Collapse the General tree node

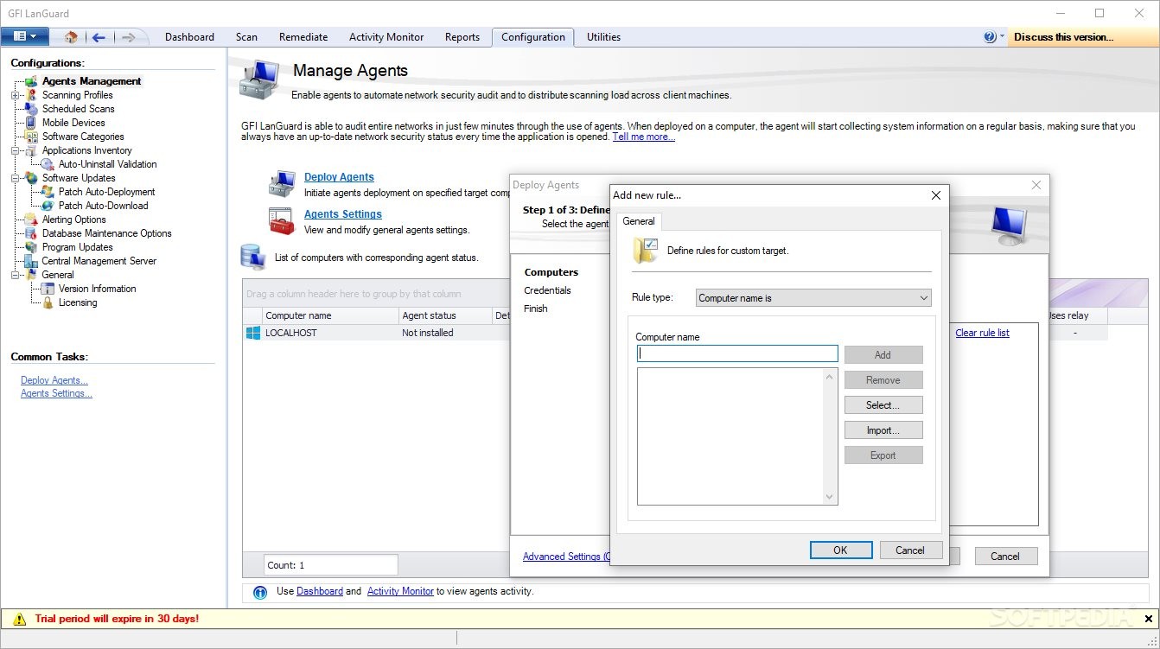[15, 275]
